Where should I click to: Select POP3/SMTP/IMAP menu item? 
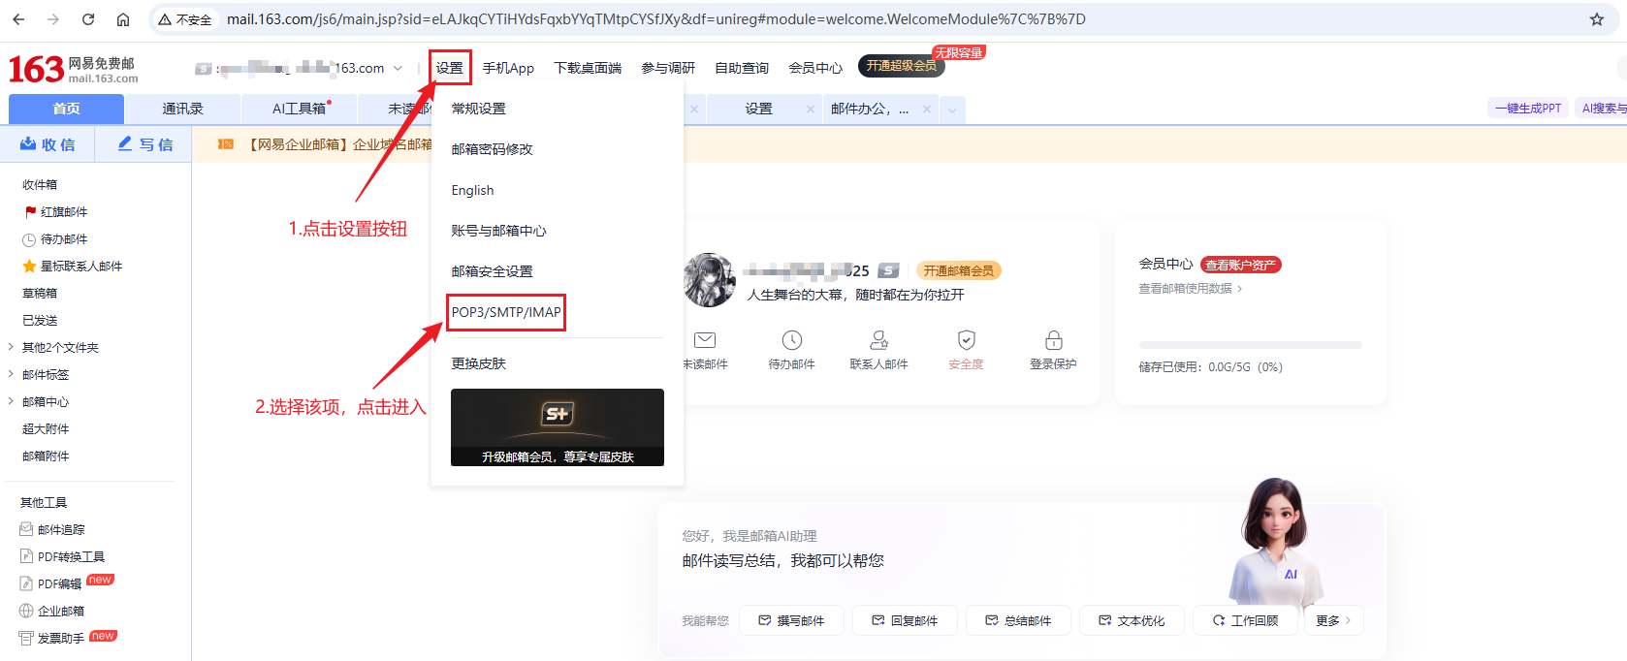point(506,312)
